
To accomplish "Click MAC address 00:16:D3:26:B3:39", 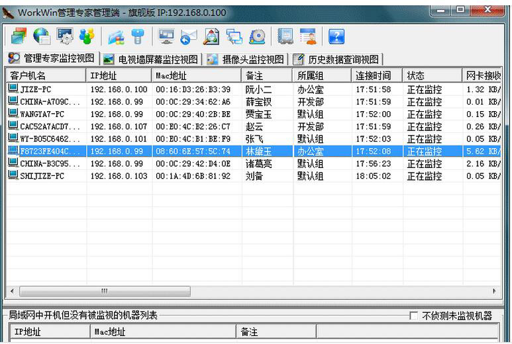I will 193,89.
